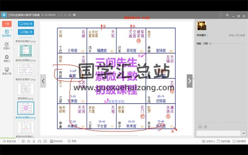Click the channel ID 62398666 text
The image size is (248, 155).
coord(49,15)
